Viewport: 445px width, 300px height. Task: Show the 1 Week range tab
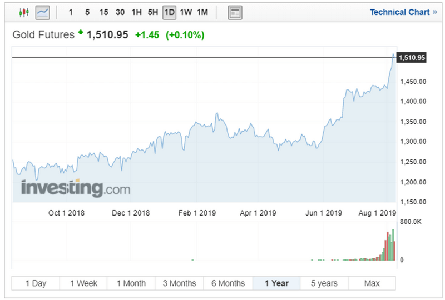(x=83, y=283)
